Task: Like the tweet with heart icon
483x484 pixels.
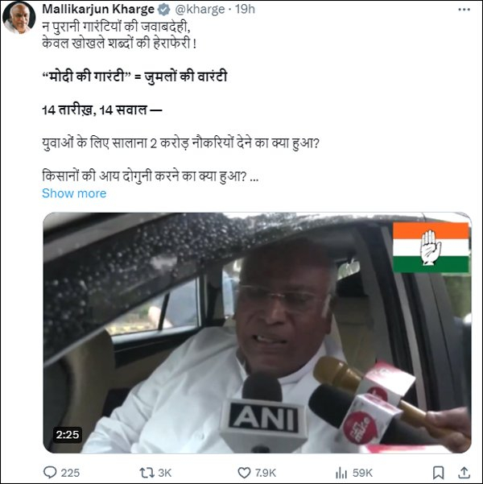Action: coord(244,473)
